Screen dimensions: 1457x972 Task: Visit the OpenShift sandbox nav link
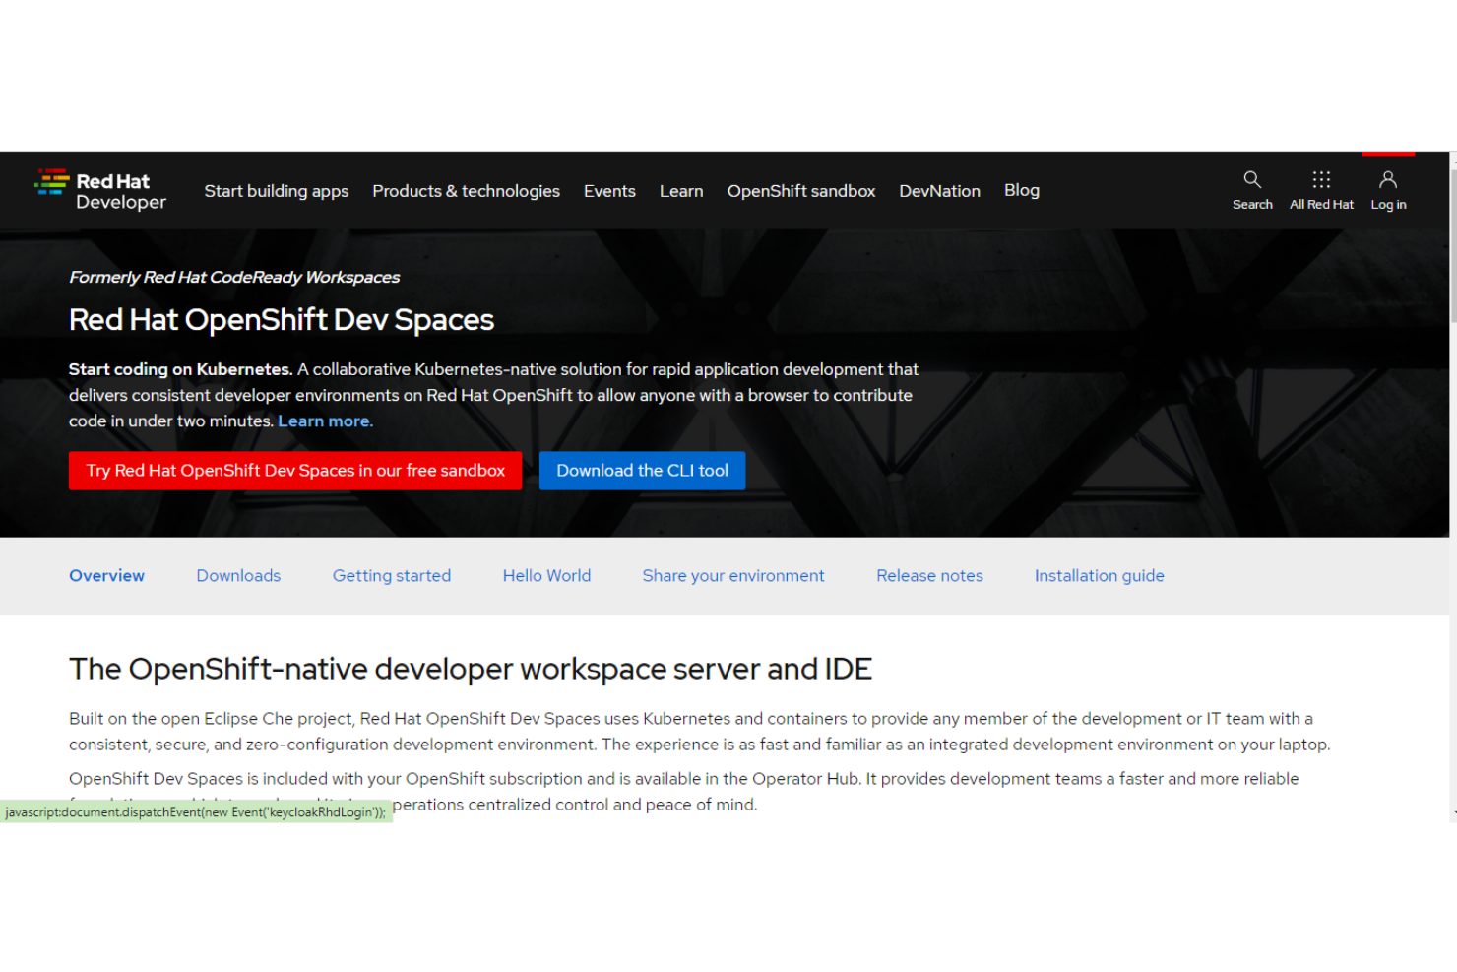click(x=800, y=191)
